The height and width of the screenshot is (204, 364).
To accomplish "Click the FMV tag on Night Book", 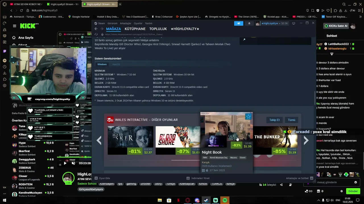I will point(205,158).
